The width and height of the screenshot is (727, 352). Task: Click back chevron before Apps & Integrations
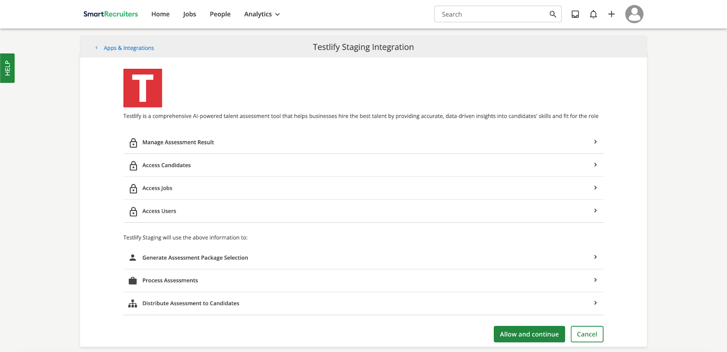[x=96, y=48]
